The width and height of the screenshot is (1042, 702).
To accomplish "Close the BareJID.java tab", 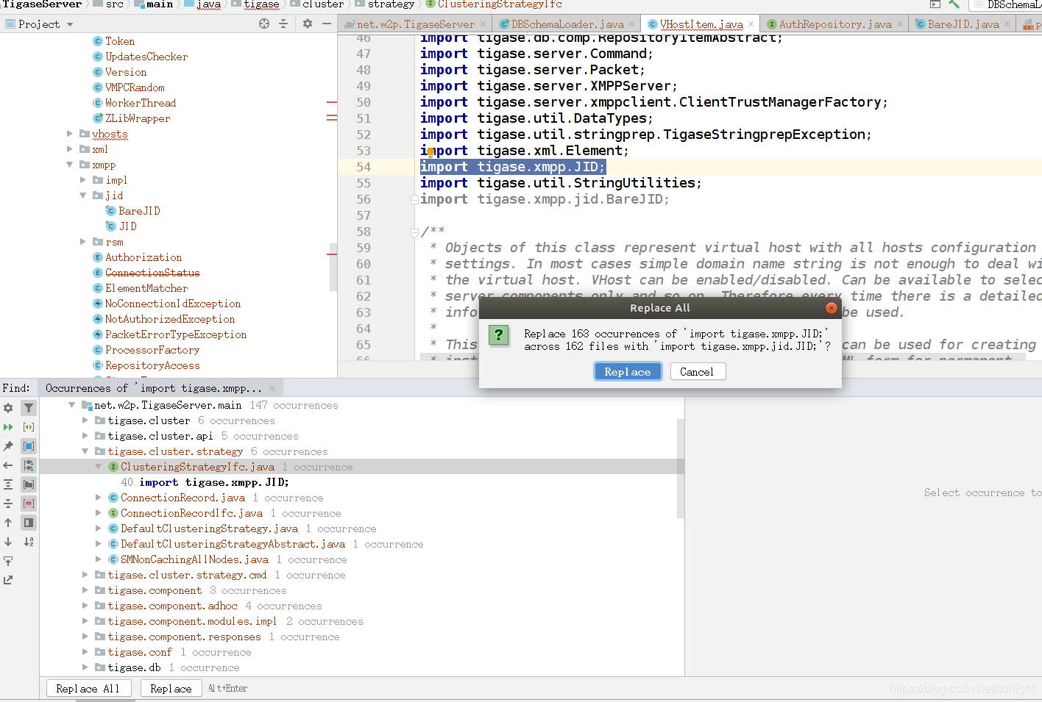I will pos(1007,24).
